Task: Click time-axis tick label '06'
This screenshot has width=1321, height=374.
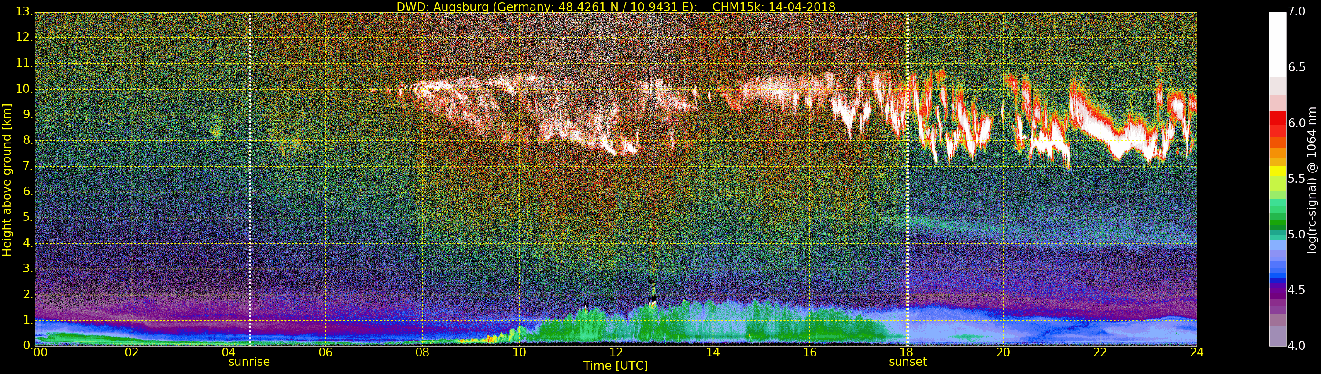Action: coord(326,352)
